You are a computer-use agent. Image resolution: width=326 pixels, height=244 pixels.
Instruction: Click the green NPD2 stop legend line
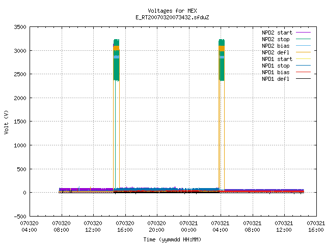pyautogui.click(x=303, y=39)
